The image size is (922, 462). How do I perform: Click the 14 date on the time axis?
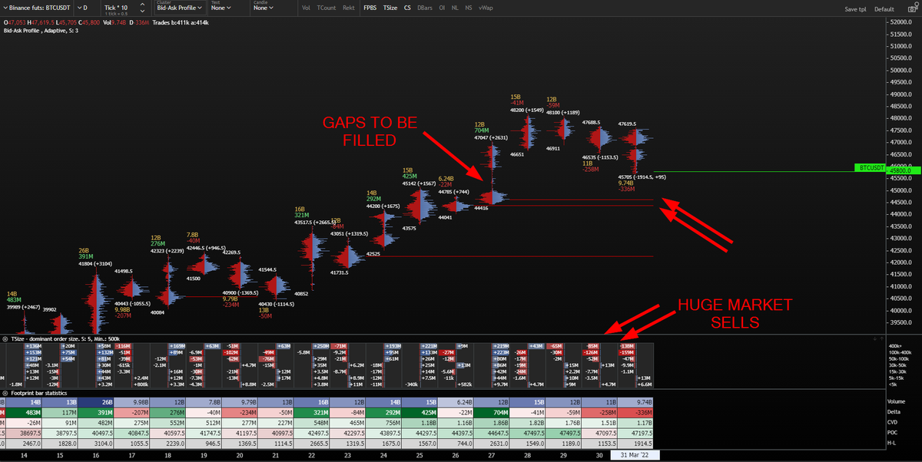pyautogui.click(x=22, y=456)
